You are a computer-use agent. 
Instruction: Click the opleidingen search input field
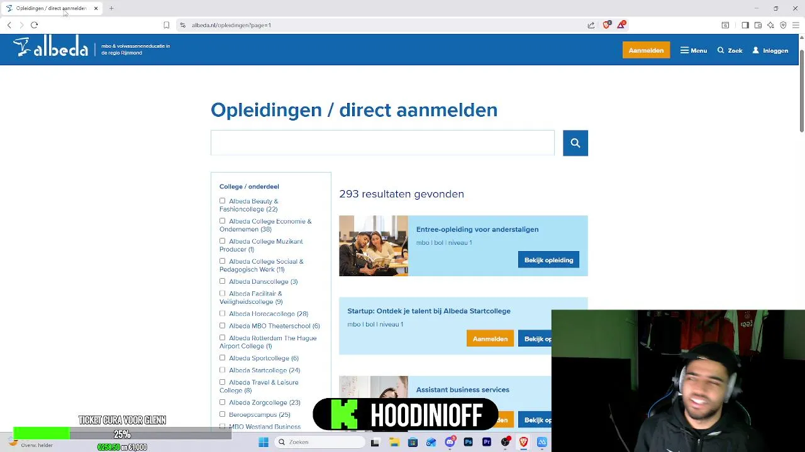[382, 143]
